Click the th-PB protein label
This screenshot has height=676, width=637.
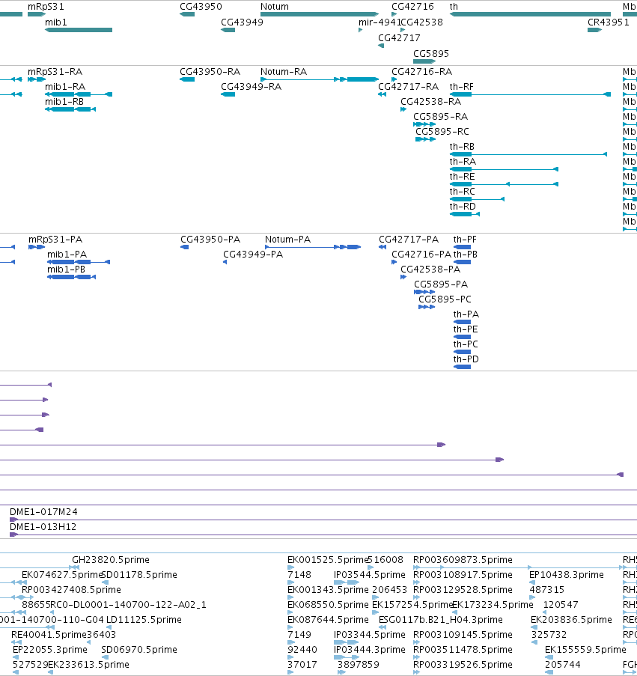click(x=465, y=255)
